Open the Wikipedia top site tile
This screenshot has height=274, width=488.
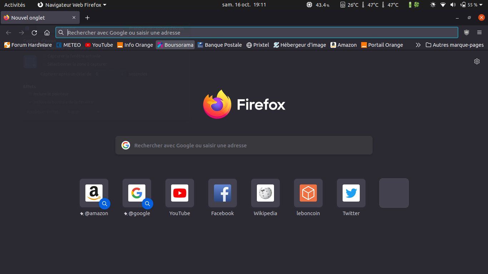click(x=265, y=193)
